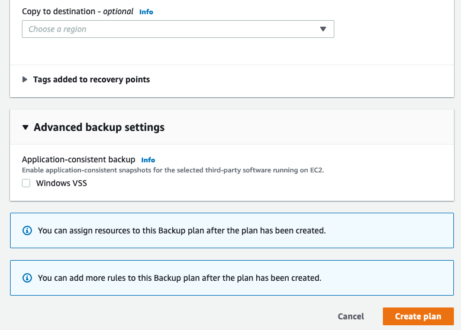
Task: Click the Tags added to recovery points label
Action: pos(91,79)
